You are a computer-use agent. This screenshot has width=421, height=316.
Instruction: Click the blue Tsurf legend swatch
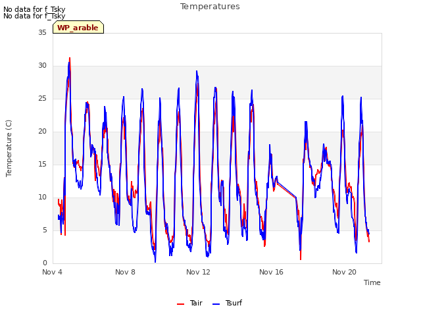(x=216, y=304)
